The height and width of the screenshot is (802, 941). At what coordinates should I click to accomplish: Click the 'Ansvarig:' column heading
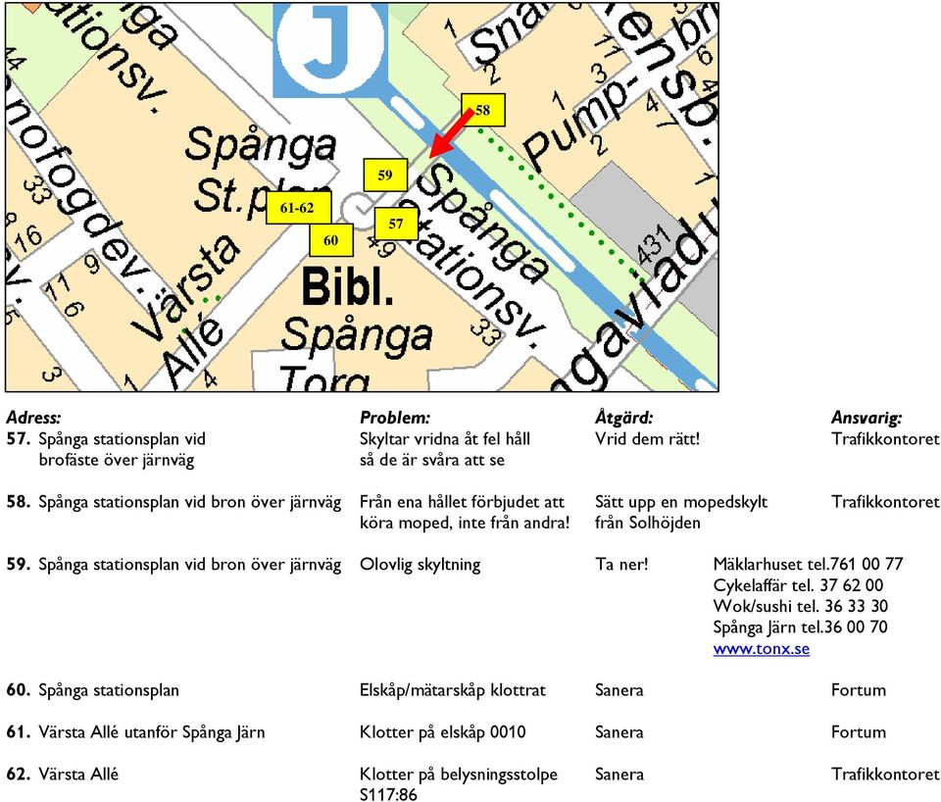click(x=866, y=418)
